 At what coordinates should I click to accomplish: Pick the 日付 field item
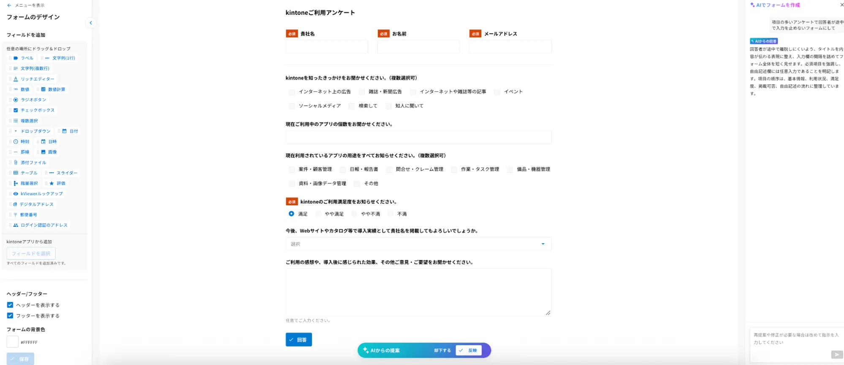(69, 131)
